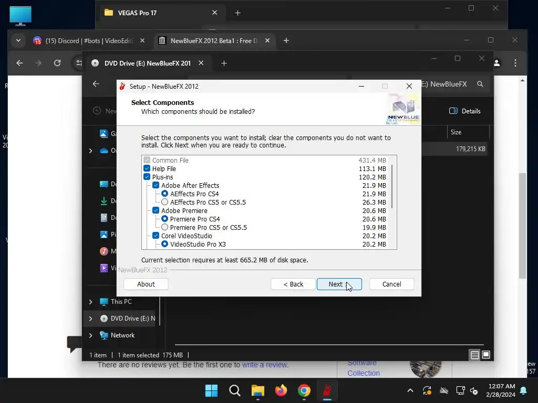Uncheck the Plus-ins component

coord(147,177)
